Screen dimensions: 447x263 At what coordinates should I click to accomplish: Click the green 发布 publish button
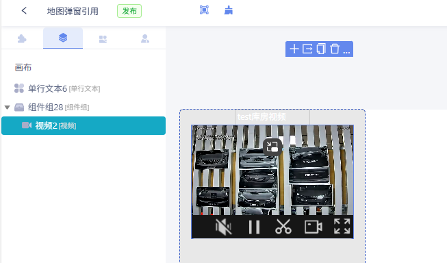click(129, 11)
